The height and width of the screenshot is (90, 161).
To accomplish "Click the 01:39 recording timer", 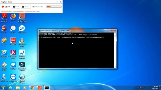I will pyautogui.click(x=7, y=7).
